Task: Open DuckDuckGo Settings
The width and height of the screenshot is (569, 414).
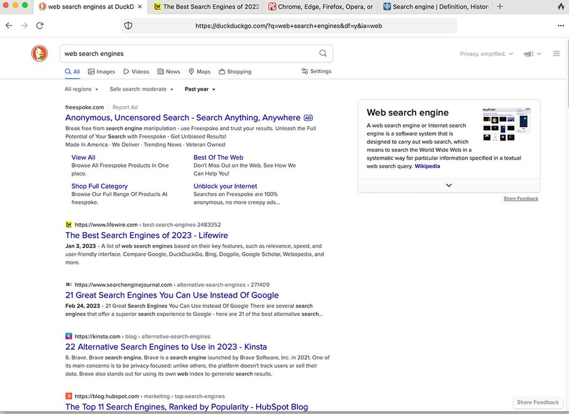Action: tap(316, 71)
